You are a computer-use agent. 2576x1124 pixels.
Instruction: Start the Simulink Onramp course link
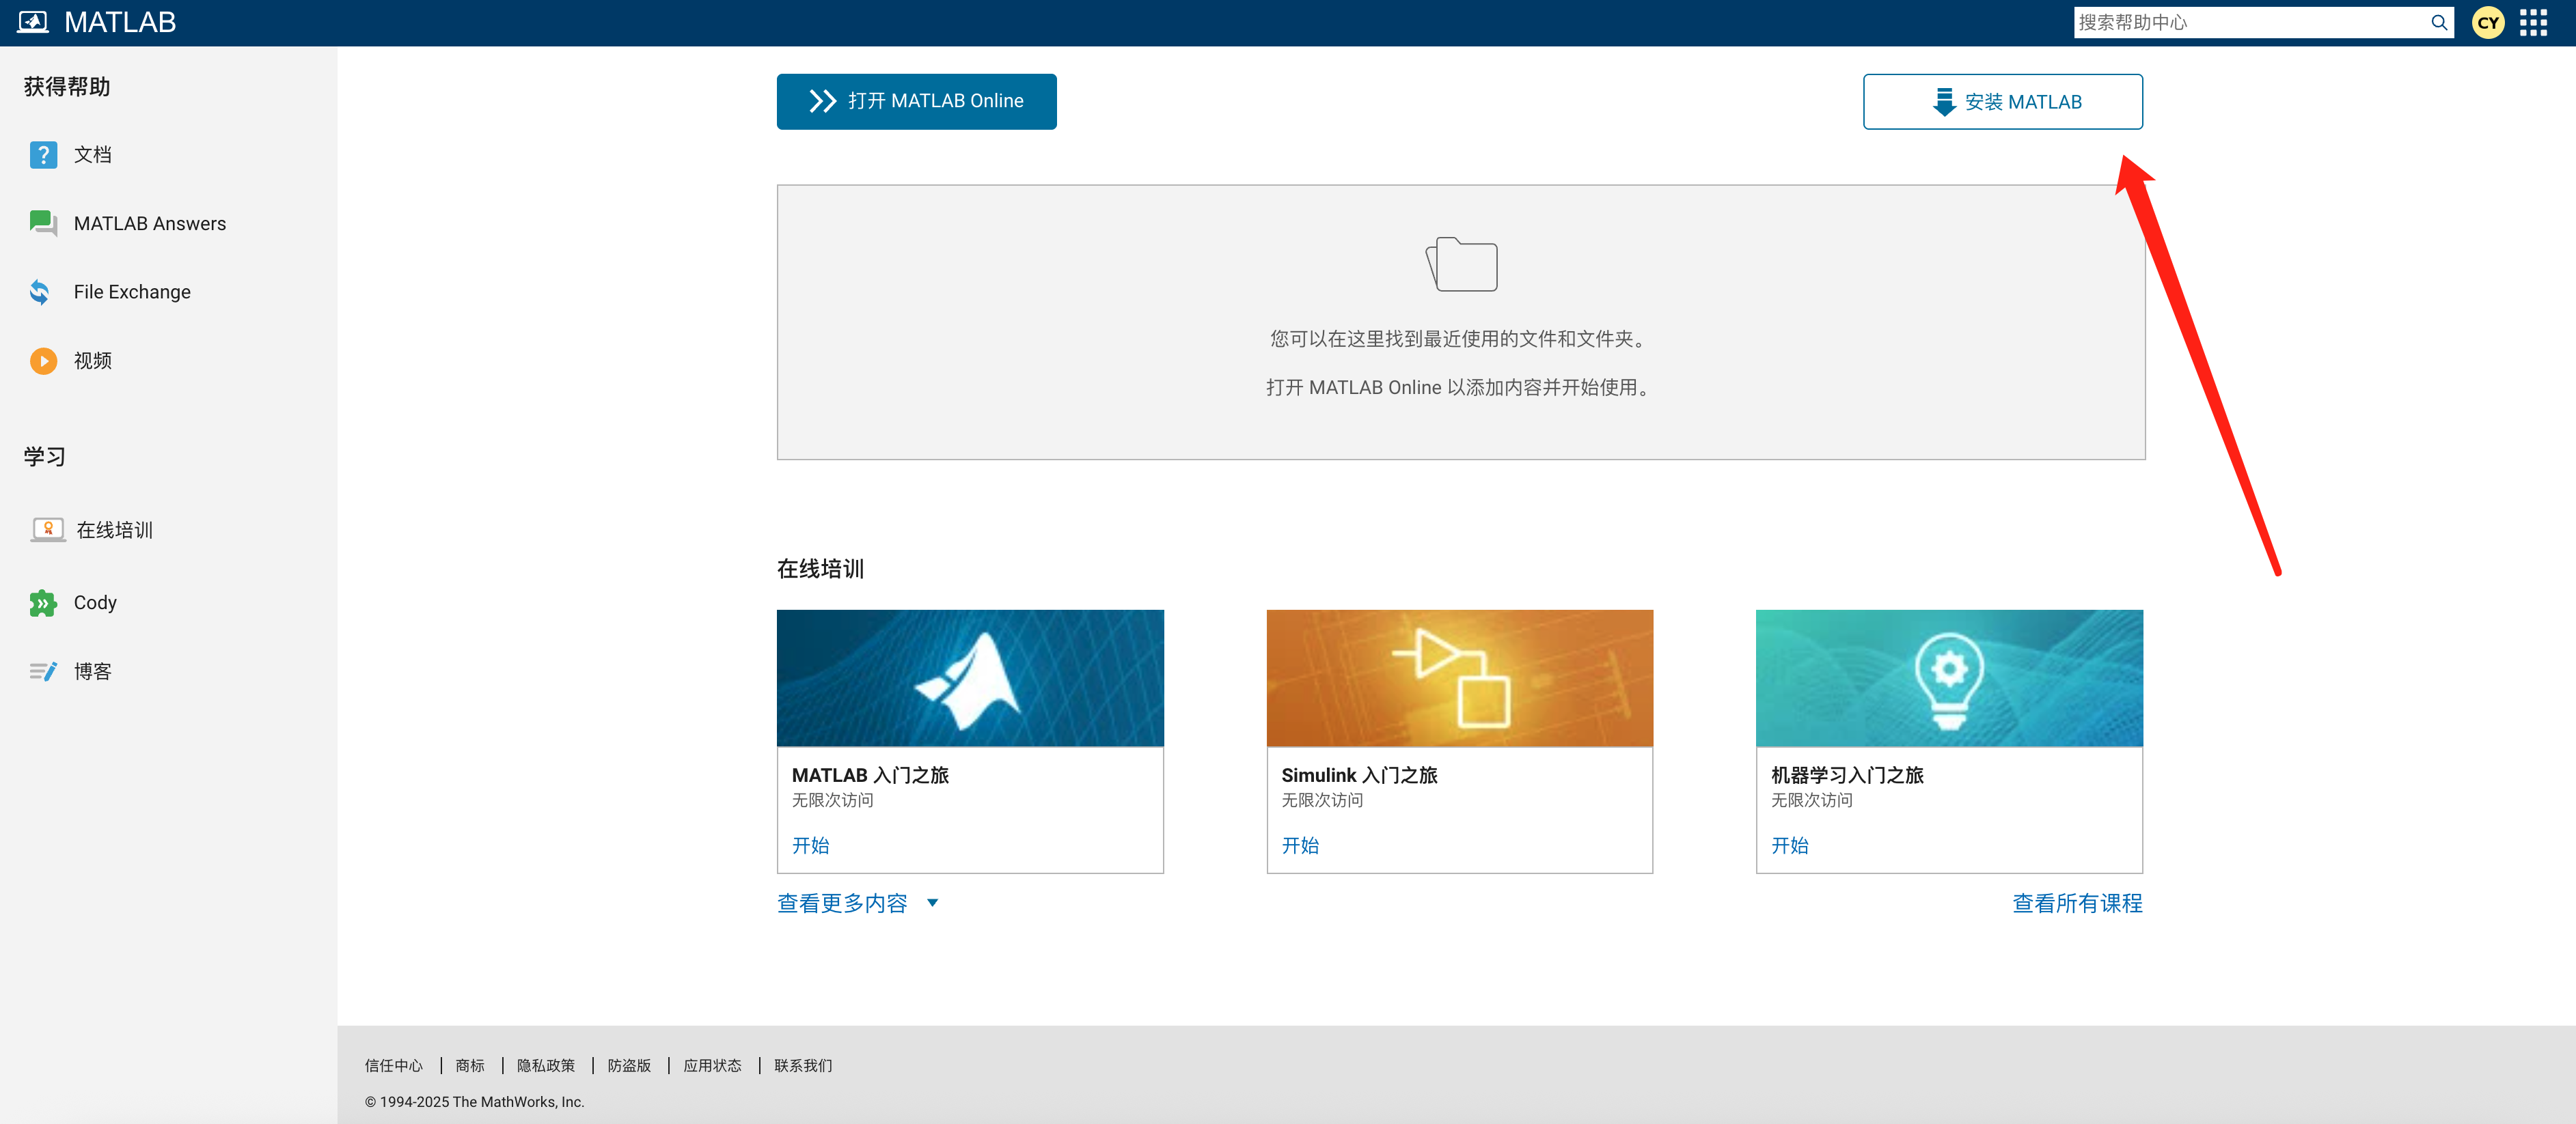(x=1299, y=845)
